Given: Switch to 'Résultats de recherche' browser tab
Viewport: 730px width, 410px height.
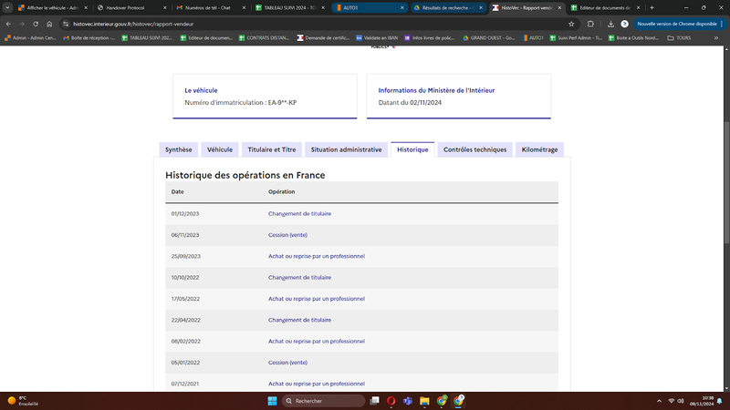Looking at the screenshot, I should tap(448, 7).
